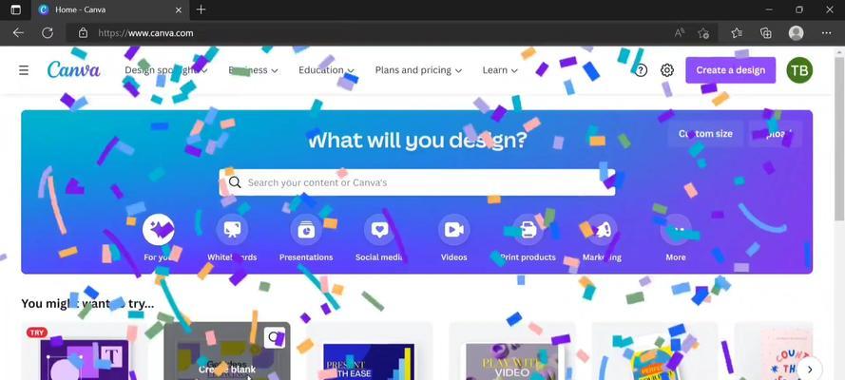Image resolution: width=845 pixels, height=380 pixels.
Task: Select the Print products category icon
Action: [x=528, y=230]
